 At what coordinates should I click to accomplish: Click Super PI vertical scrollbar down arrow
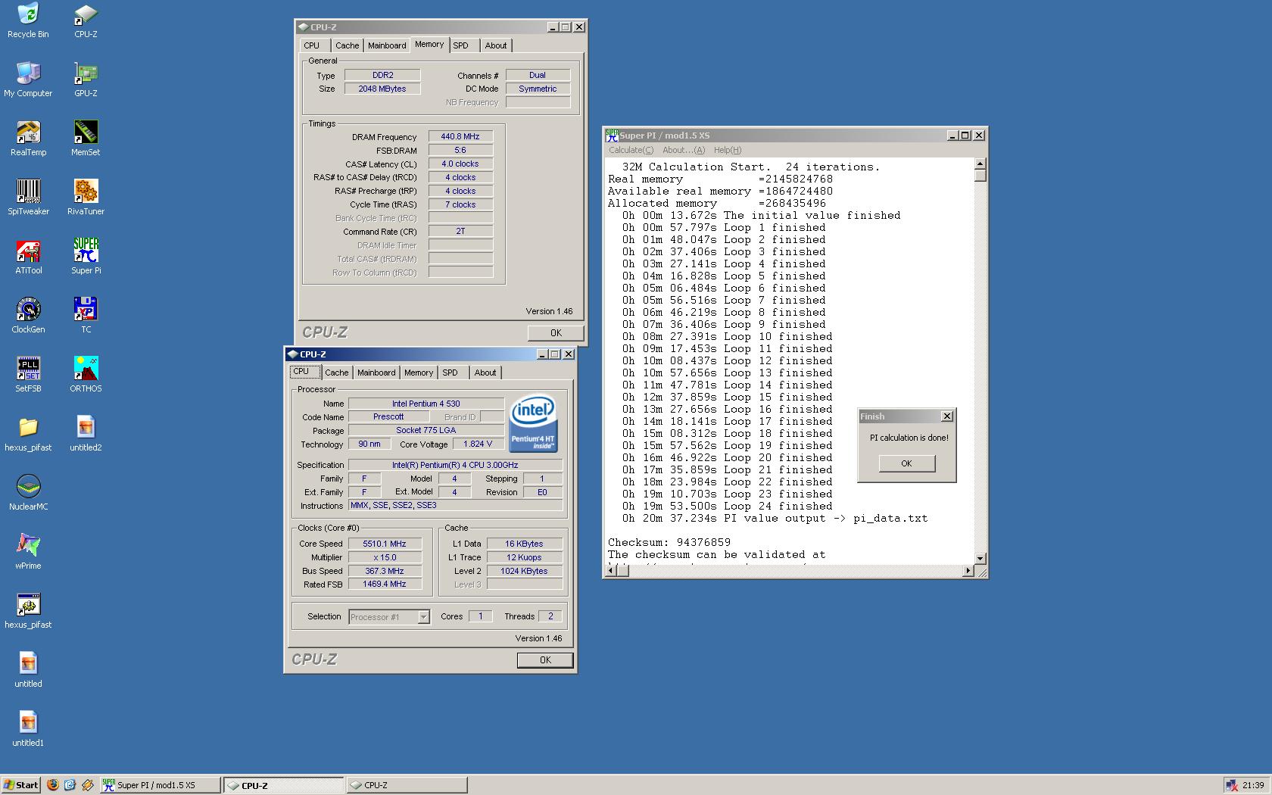tap(980, 559)
